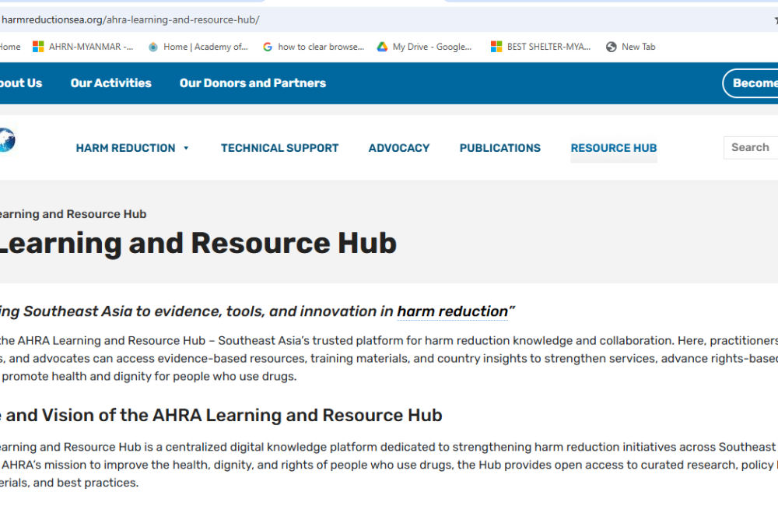
Task: Click into the Search field
Action: coord(752,147)
